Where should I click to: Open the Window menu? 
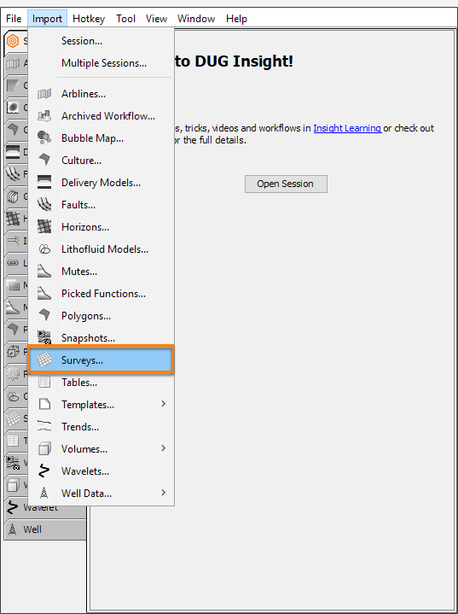(x=196, y=19)
